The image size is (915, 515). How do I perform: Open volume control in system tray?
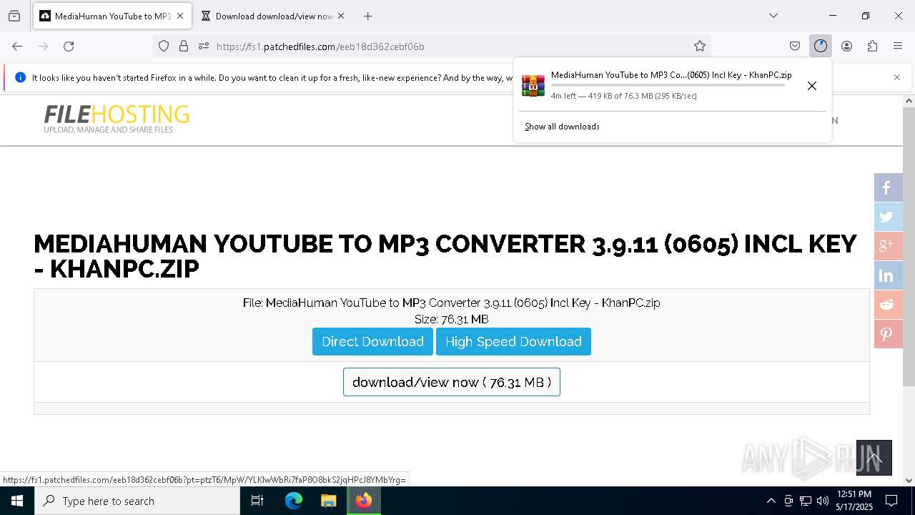[x=823, y=501]
